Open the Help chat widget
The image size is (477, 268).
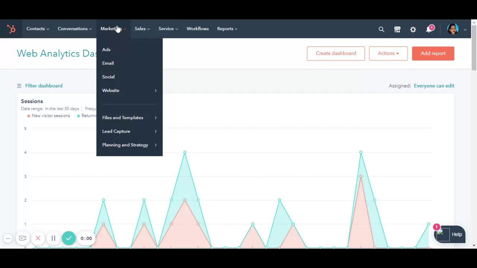pos(450,234)
